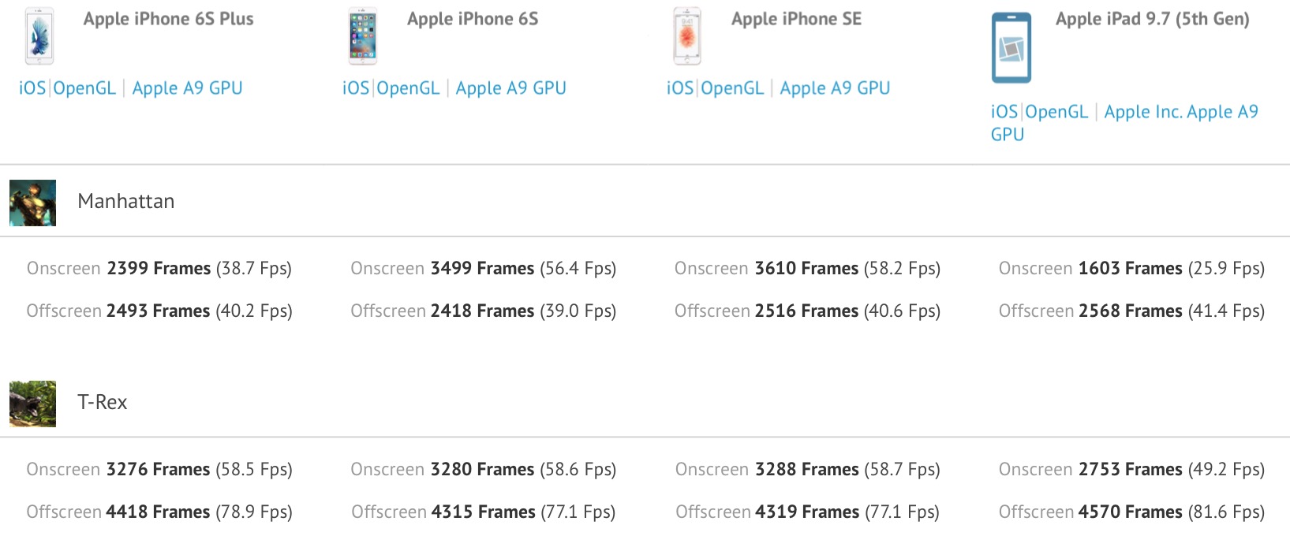Click iPad T-Rex offscreen 4570 Frames result
Image resolution: width=1290 pixels, height=536 pixels.
[1131, 512]
